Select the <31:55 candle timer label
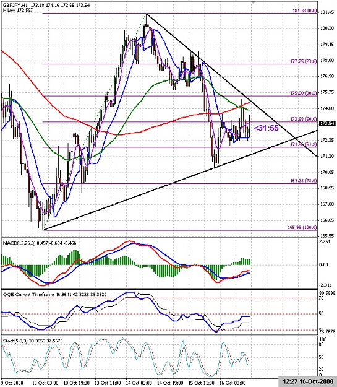The height and width of the screenshot is (387, 337). (266, 128)
